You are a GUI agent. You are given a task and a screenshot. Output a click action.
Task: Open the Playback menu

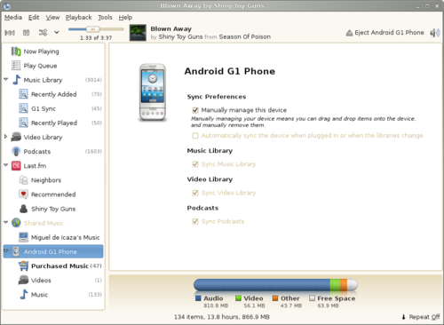coord(78,18)
